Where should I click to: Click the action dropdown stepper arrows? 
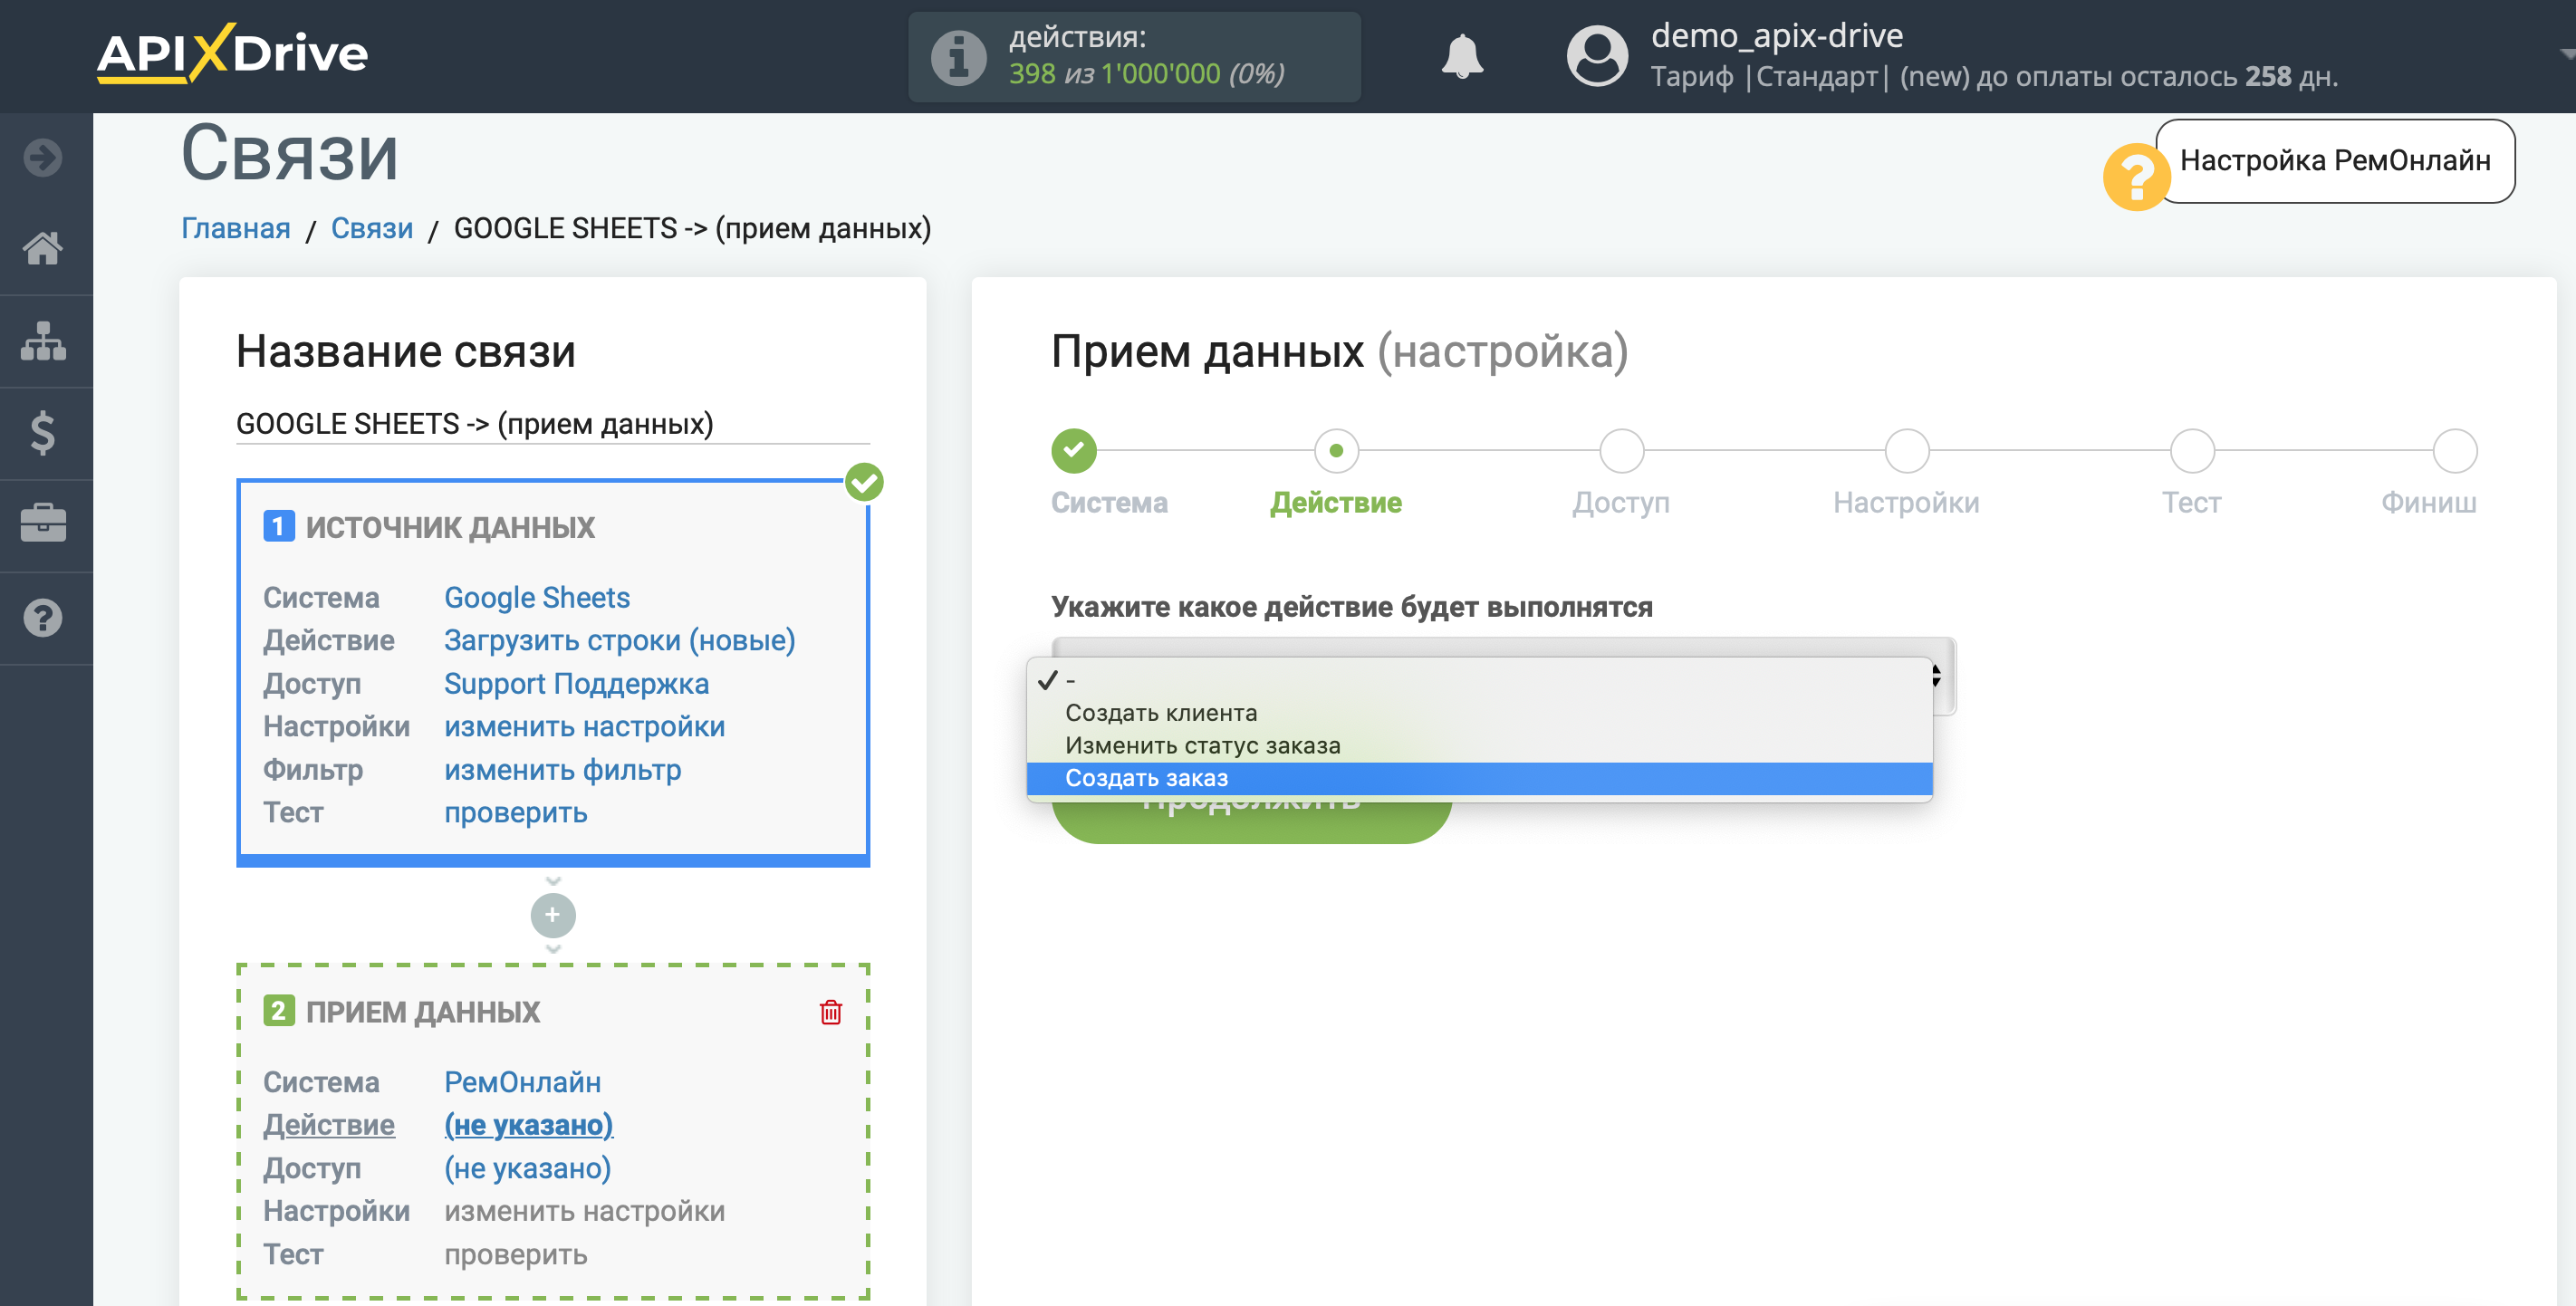(1937, 676)
